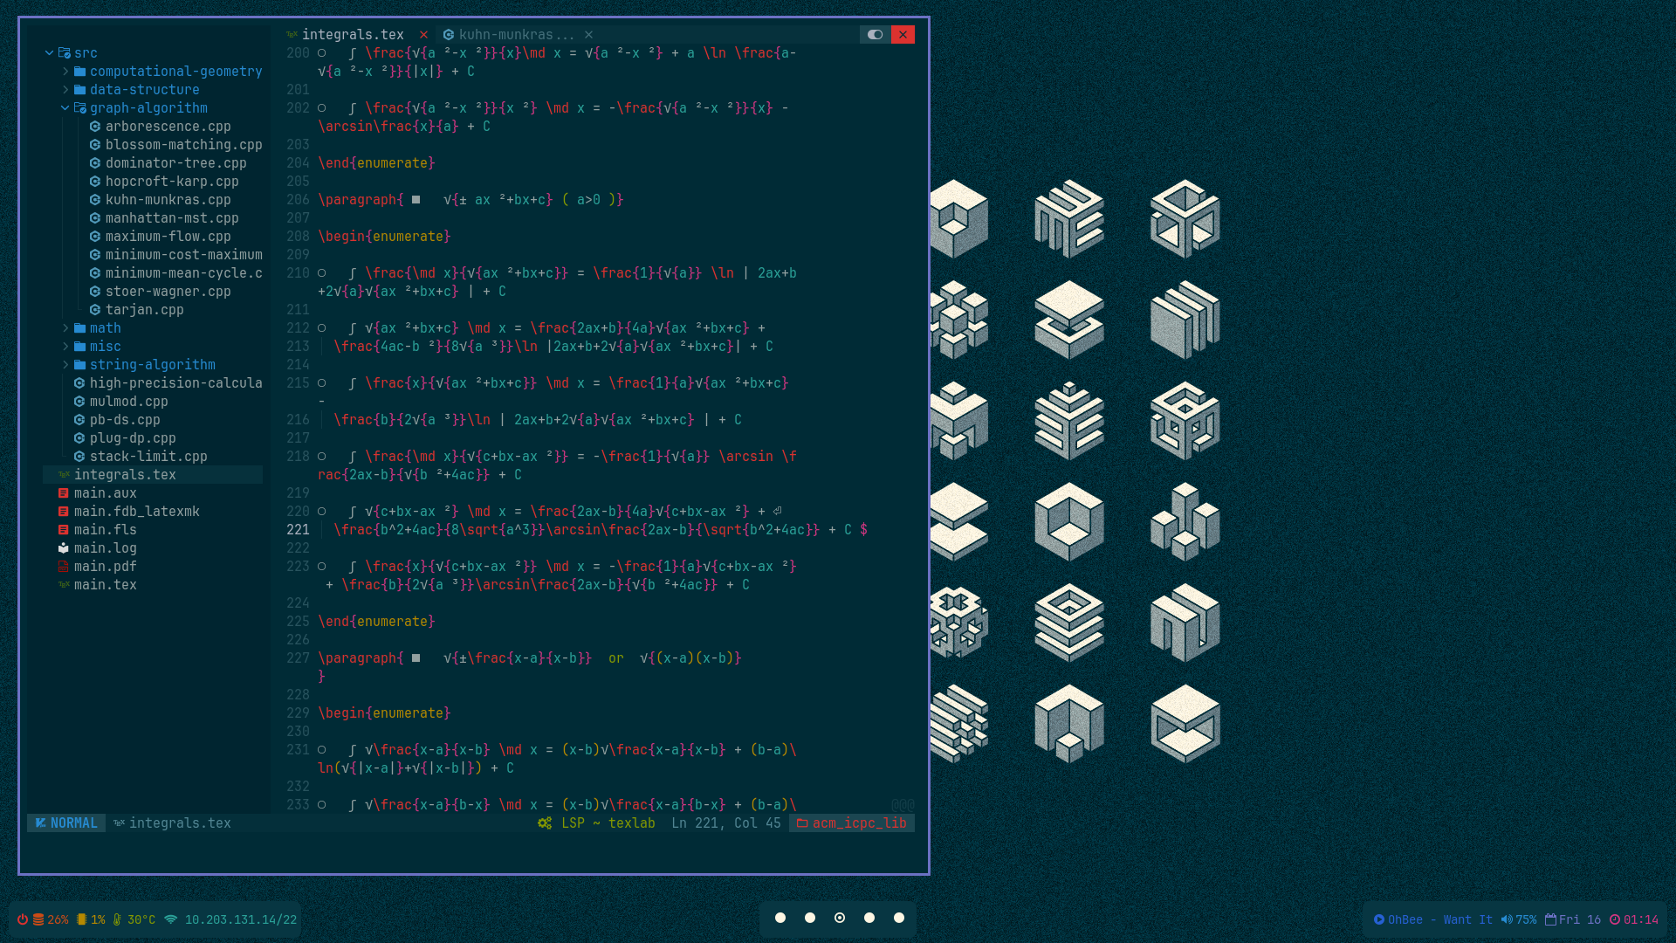
Task: Click the thermometer icon beside 30°C
Action: tap(117, 919)
